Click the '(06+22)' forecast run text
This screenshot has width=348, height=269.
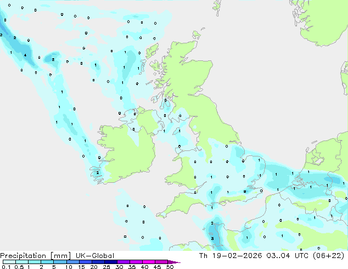[328, 256]
